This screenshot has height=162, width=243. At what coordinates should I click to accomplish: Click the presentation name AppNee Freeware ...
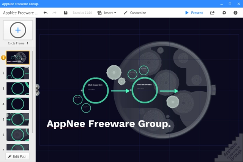click(x=20, y=13)
